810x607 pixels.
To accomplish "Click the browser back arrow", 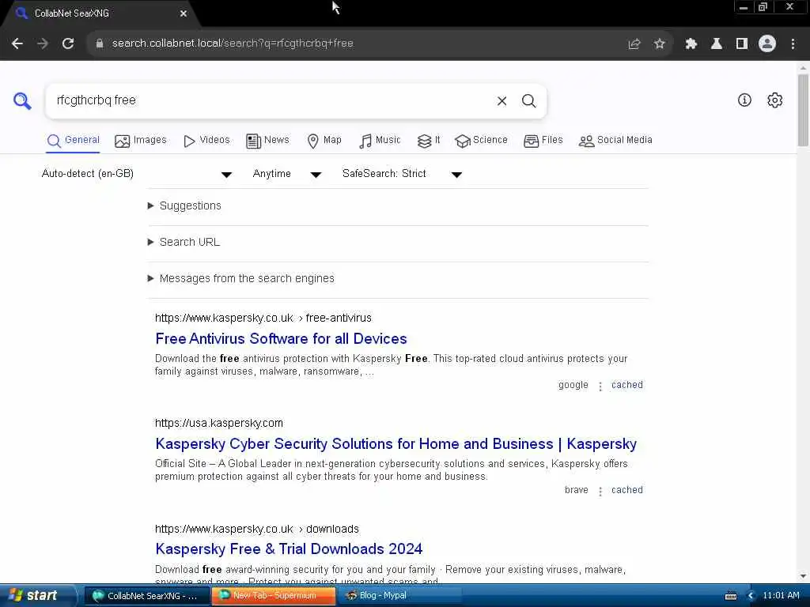I will [17, 43].
